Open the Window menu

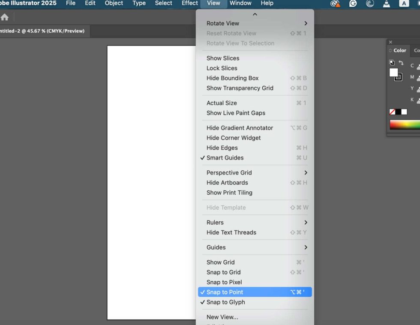[x=240, y=3]
